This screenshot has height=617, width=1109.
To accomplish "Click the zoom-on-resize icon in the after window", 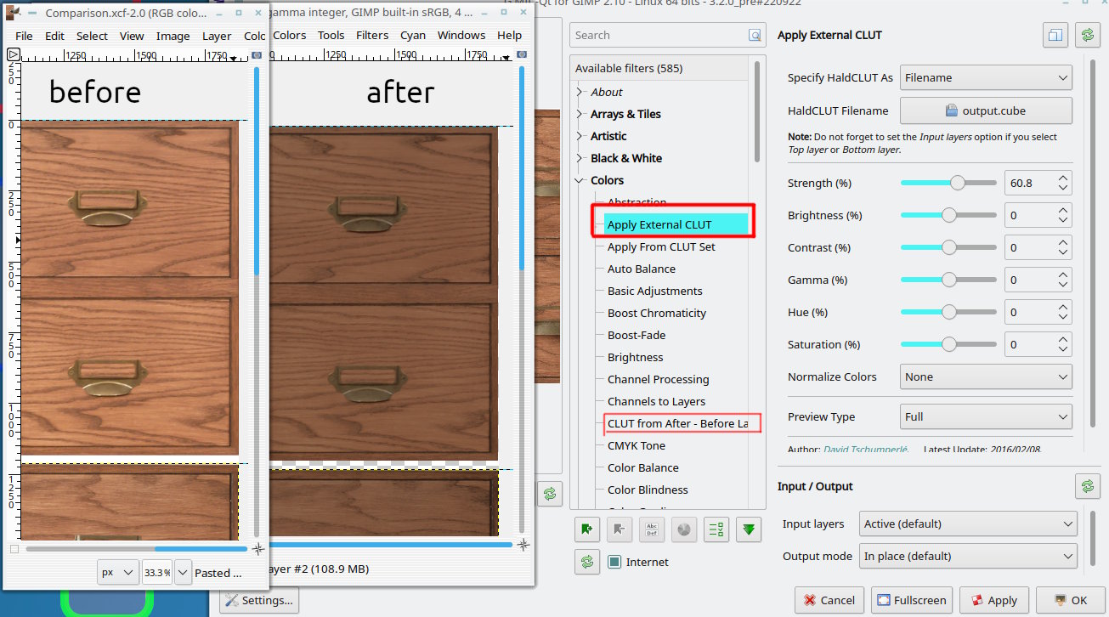I will (523, 54).
